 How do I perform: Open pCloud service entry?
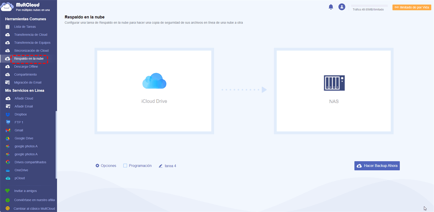pyautogui.click(x=20, y=178)
